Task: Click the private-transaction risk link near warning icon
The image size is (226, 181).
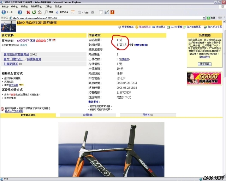Action: [14, 111]
